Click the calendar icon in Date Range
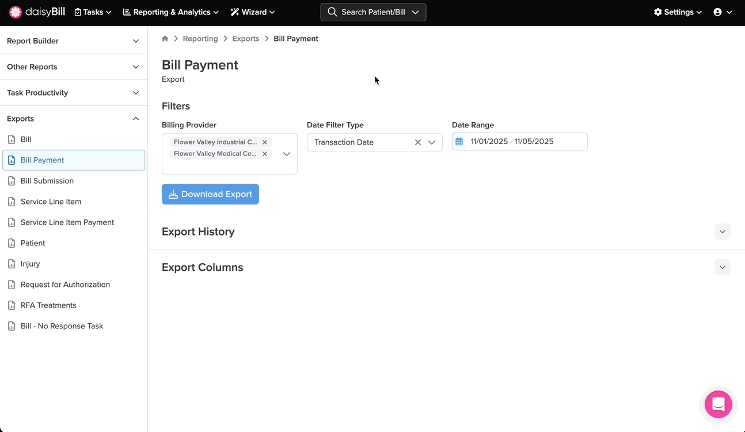 click(x=459, y=142)
